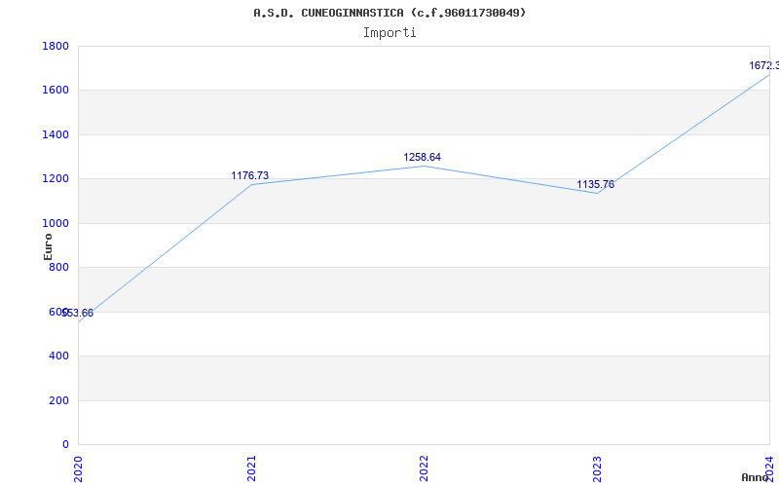Click the 1800 y-axis tick label
This screenshot has width=779, height=487.
[55, 47]
